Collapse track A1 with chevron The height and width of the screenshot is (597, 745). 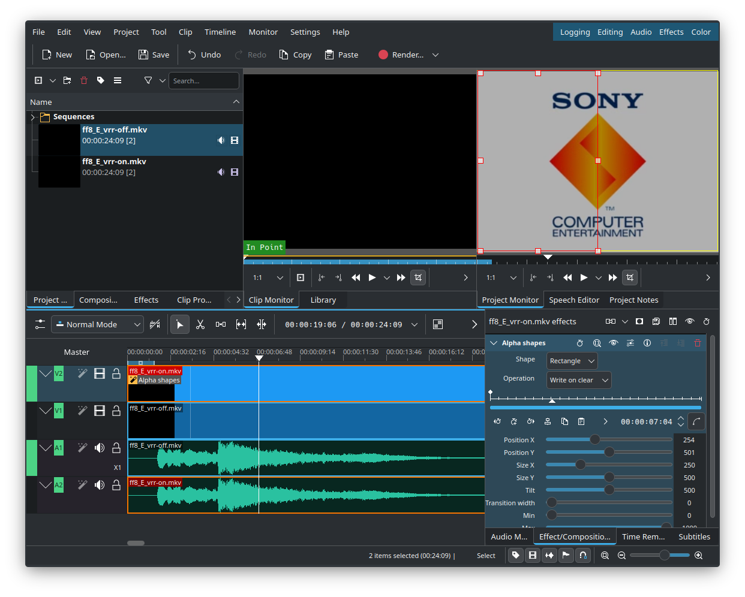tap(46, 448)
